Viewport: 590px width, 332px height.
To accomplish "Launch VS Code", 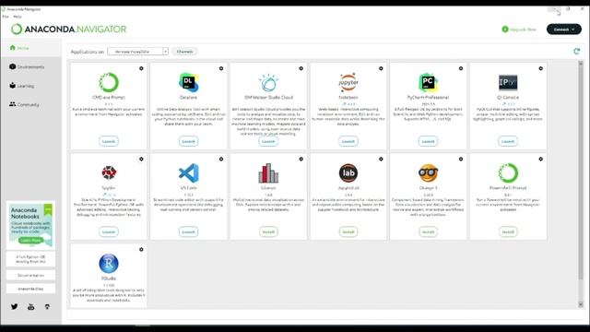I will pos(188,231).
